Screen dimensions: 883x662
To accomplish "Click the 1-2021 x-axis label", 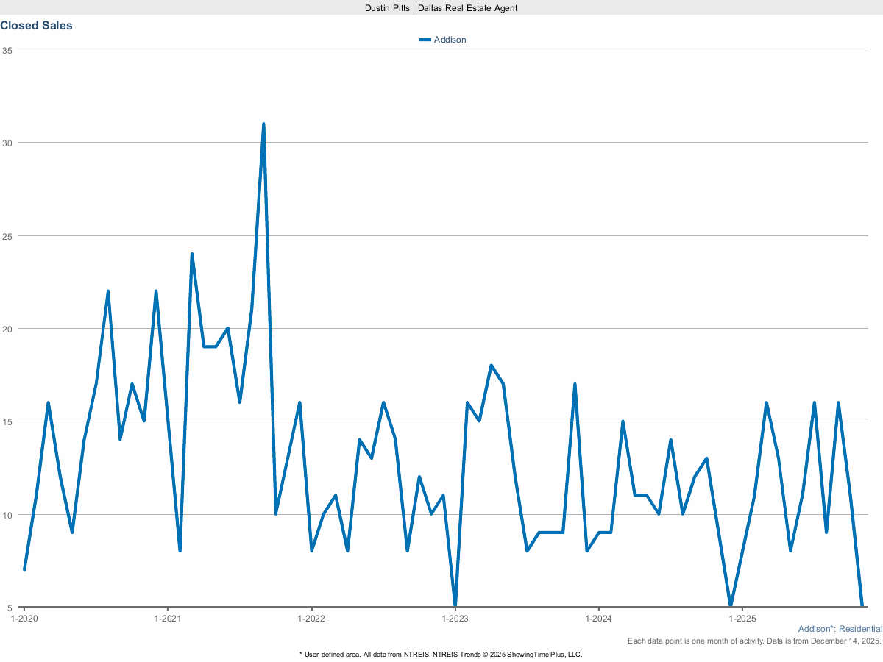I will [x=168, y=619].
